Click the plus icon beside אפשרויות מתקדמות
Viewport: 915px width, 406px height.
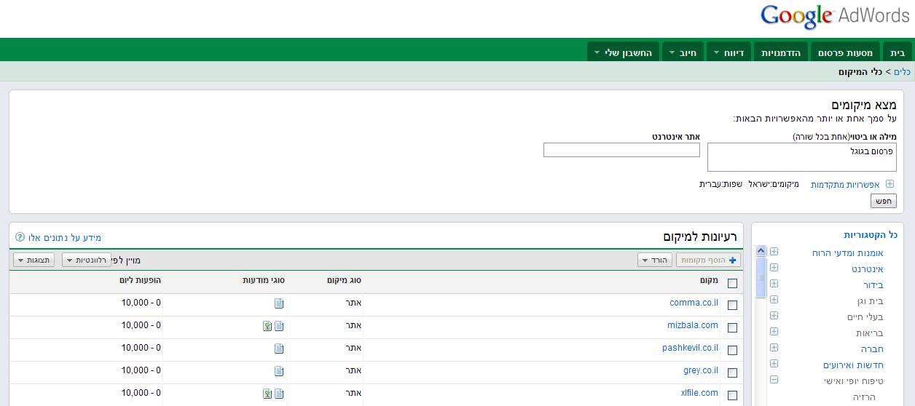(x=890, y=184)
